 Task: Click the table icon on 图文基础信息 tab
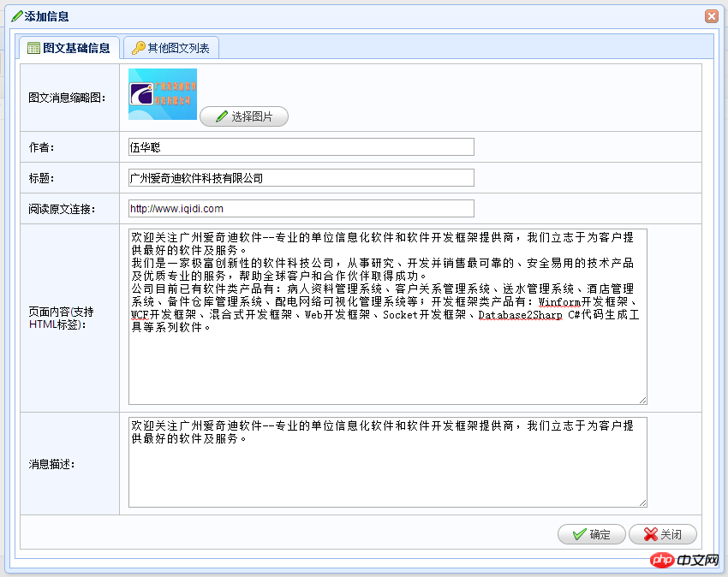(x=34, y=48)
